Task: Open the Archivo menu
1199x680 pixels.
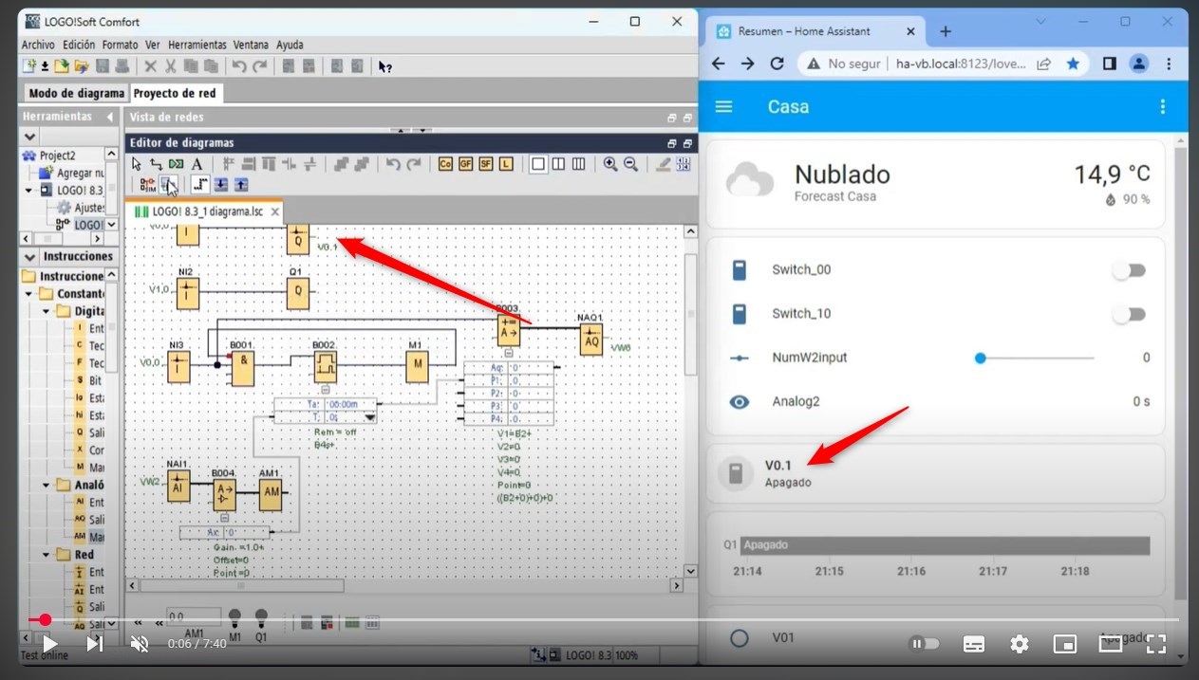Action: pyautogui.click(x=38, y=45)
